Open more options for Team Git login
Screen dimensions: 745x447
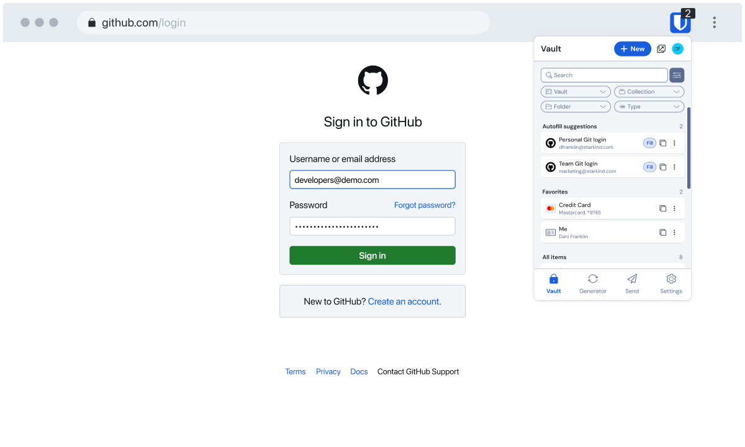(x=674, y=167)
